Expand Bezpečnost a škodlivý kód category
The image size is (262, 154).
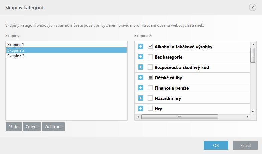click(140, 67)
